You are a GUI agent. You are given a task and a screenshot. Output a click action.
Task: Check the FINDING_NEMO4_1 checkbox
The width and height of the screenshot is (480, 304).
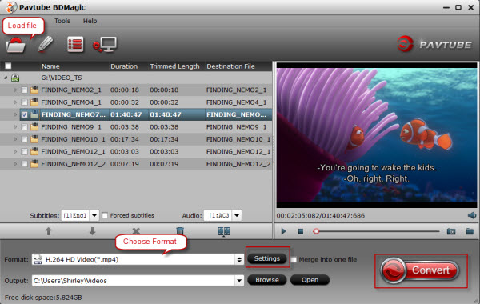[x=24, y=102]
